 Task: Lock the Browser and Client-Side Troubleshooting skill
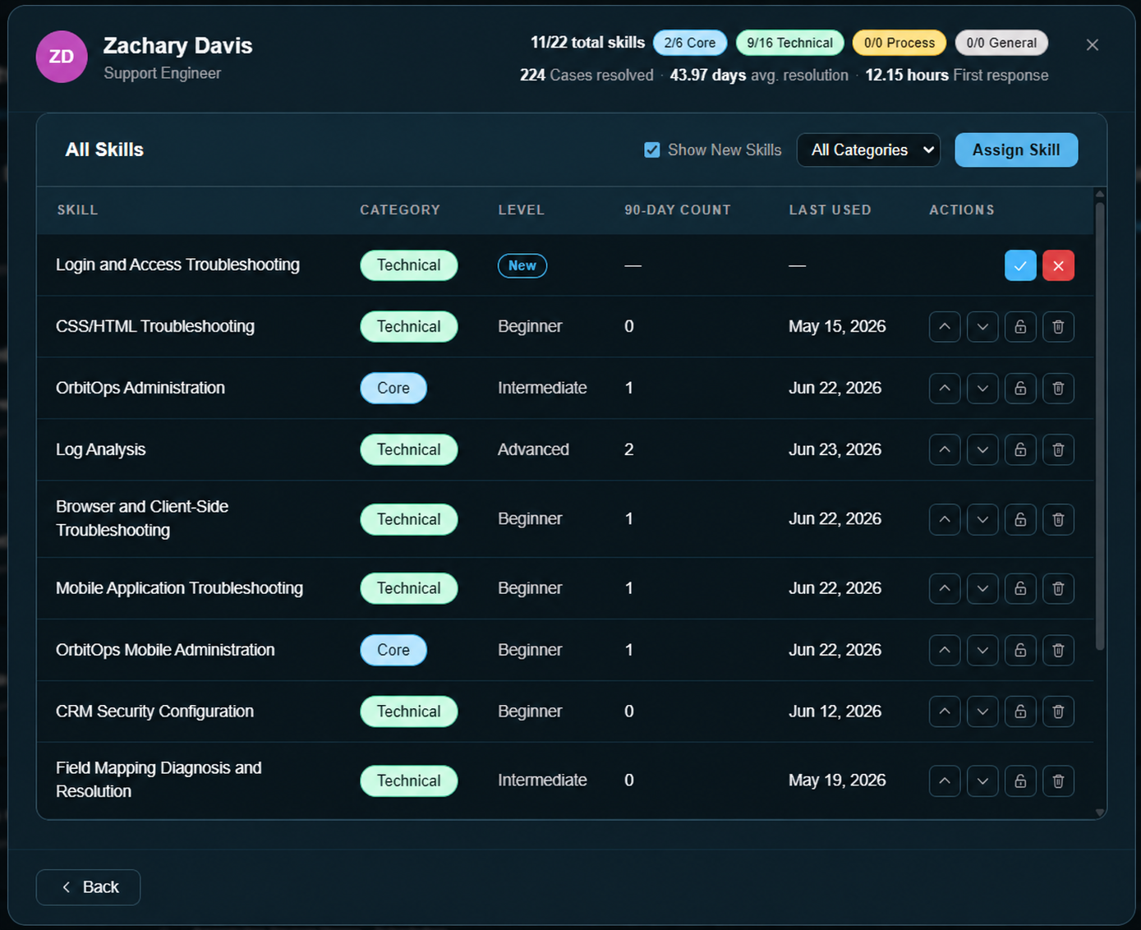[1020, 519]
